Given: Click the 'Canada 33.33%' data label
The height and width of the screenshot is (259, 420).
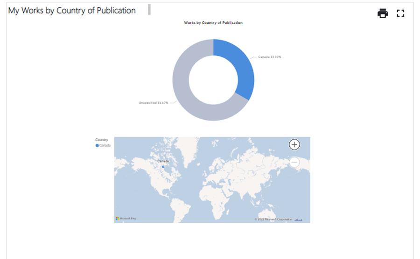Looking at the screenshot, I should pyautogui.click(x=270, y=57).
